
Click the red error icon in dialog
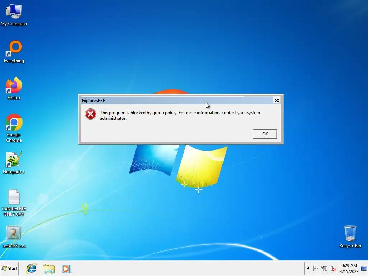click(90, 114)
